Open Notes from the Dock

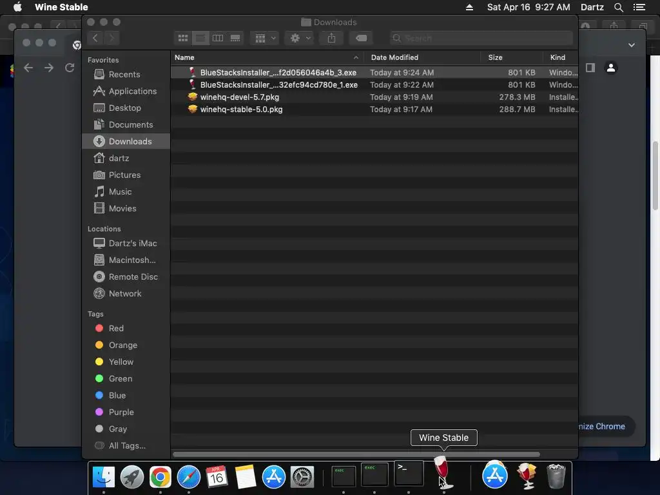[x=246, y=477]
